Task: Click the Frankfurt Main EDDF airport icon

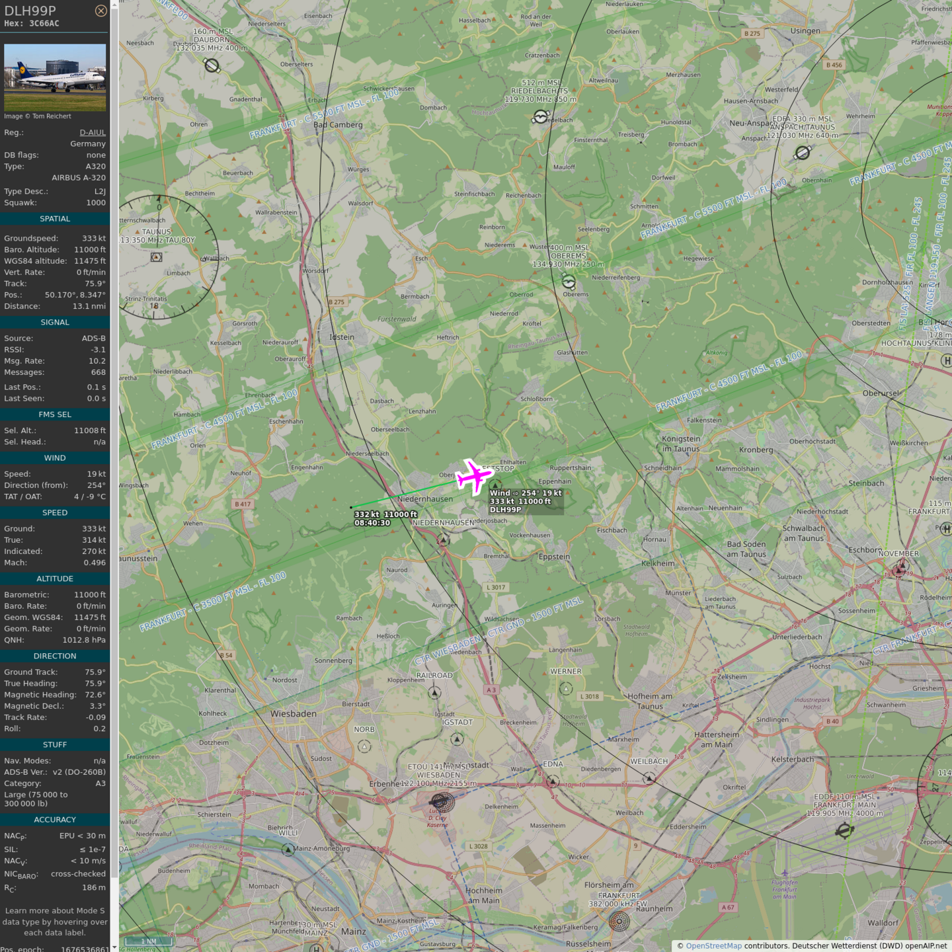Action: pos(844,830)
